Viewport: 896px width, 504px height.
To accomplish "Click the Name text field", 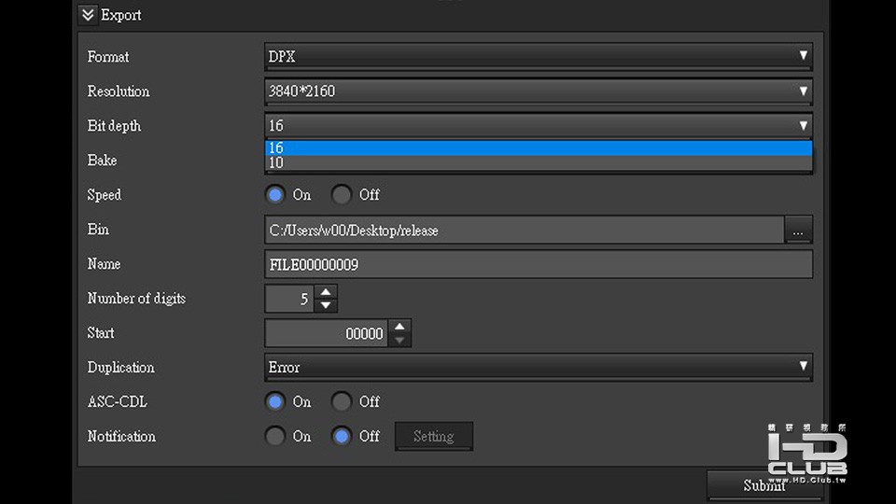I will point(539,264).
